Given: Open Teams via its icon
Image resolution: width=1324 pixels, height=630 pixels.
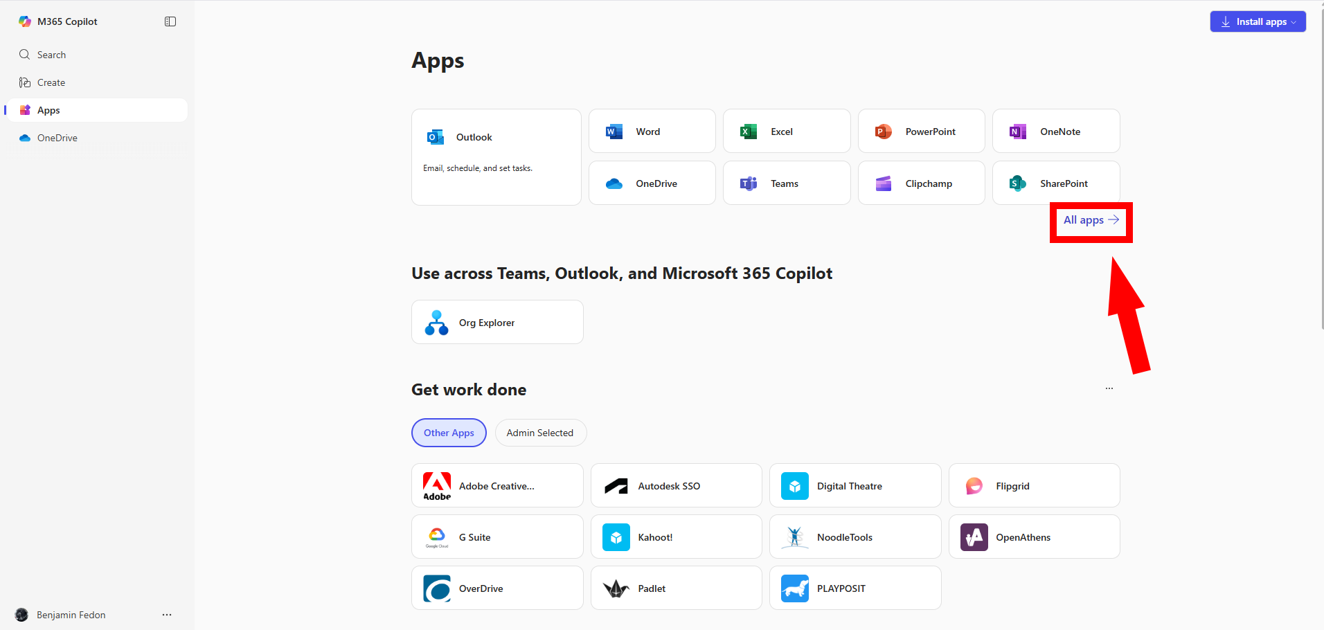Looking at the screenshot, I should point(749,183).
